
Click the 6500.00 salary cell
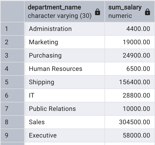click(130, 69)
